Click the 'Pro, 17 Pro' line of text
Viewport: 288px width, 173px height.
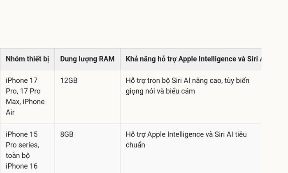23,91
